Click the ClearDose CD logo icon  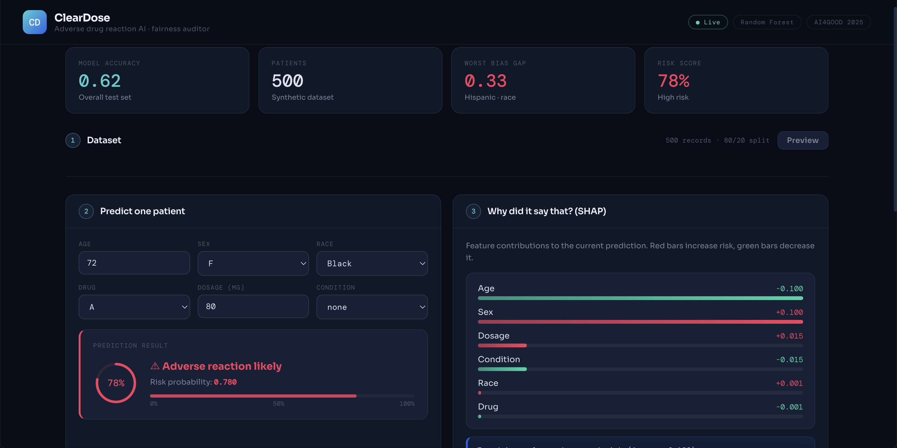34,22
